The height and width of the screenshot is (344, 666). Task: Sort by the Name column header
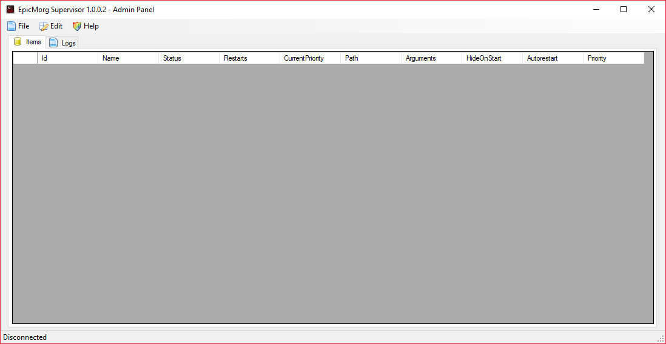[x=128, y=59]
